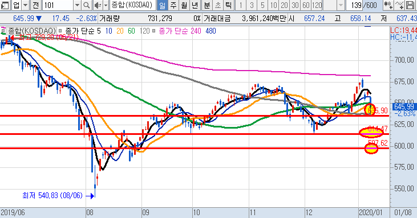Viewport: 417px width, 218px height.
Task: Click the bar count field showing 139
Action: 354,5
